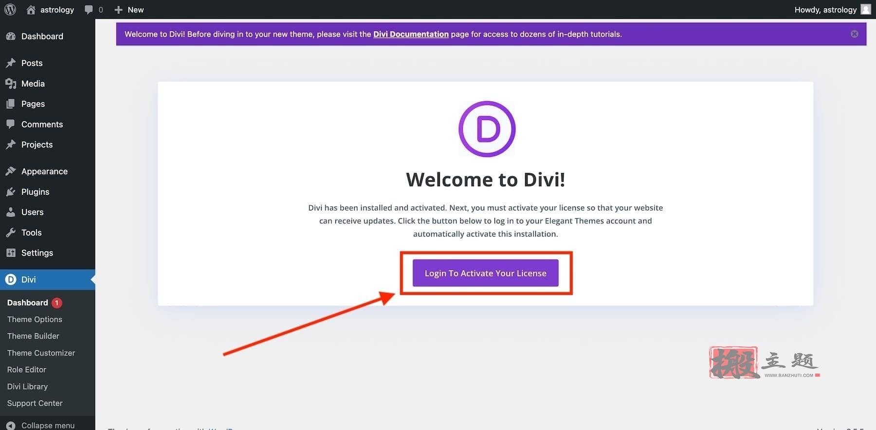Open the WordPress logo menu
876x430 pixels.
(10, 10)
